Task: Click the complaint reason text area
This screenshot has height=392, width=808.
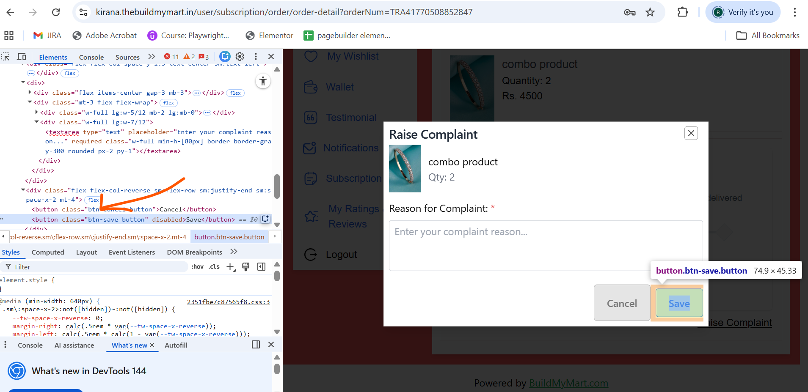Action: (546, 245)
